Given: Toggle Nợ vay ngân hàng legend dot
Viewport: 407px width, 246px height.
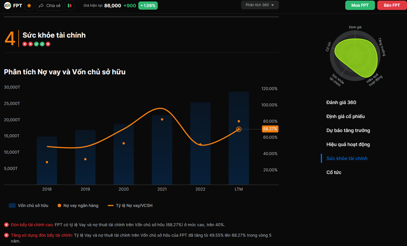Looking at the screenshot, I should [59, 205].
